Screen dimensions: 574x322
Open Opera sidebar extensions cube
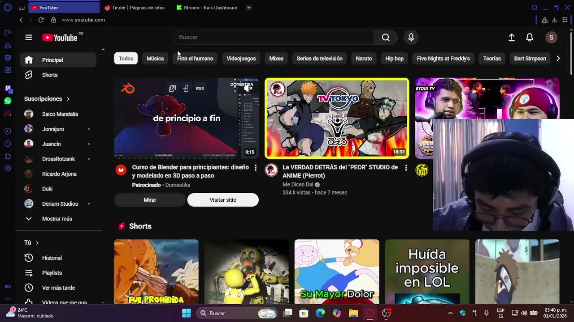8,156
